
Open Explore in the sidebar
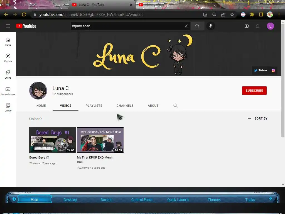click(x=8, y=58)
